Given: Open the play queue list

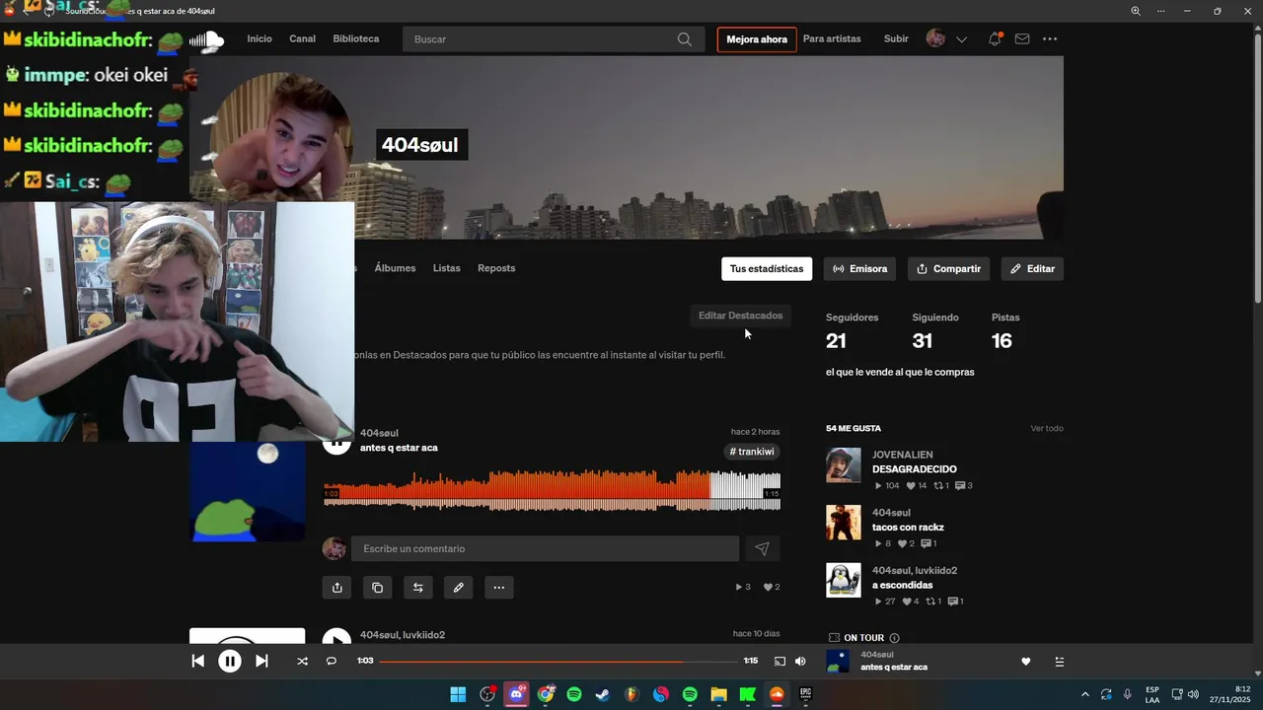Looking at the screenshot, I should (1059, 662).
